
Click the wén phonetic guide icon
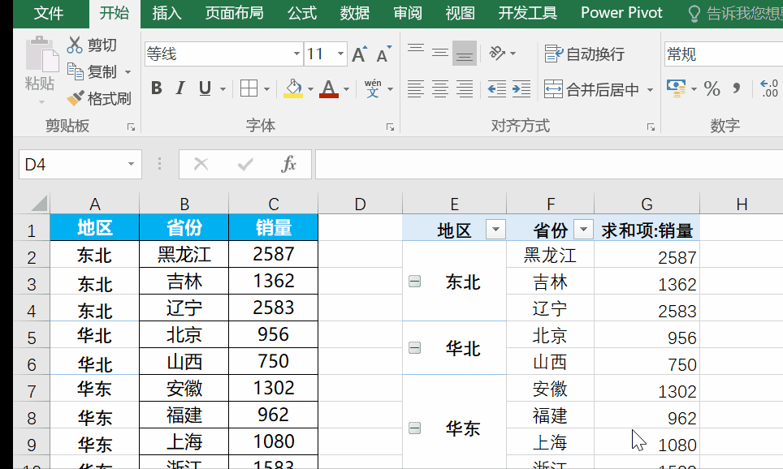(373, 88)
